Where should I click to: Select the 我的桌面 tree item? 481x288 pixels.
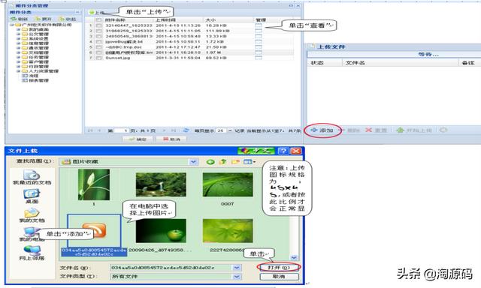point(38,30)
